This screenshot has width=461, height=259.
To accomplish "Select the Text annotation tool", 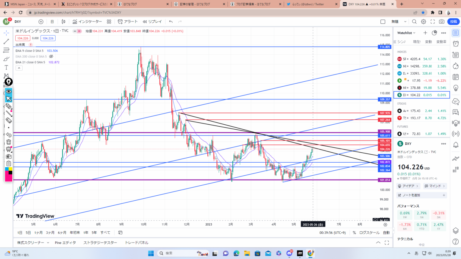I will point(7,68).
